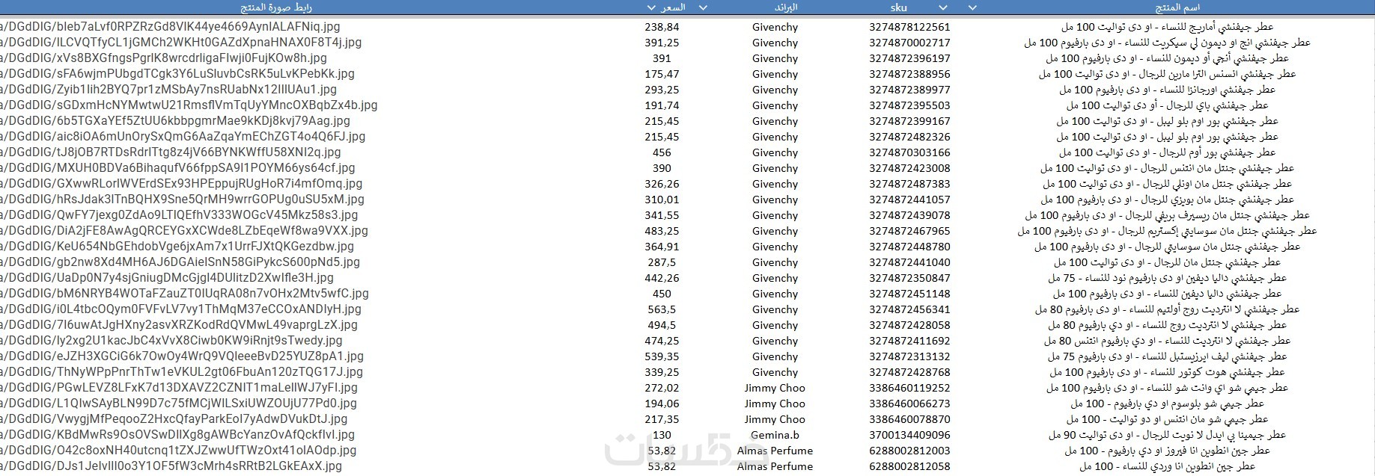Select price cell 238,84
The width and height of the screenshot is (1375, 476).
(662, 27)
